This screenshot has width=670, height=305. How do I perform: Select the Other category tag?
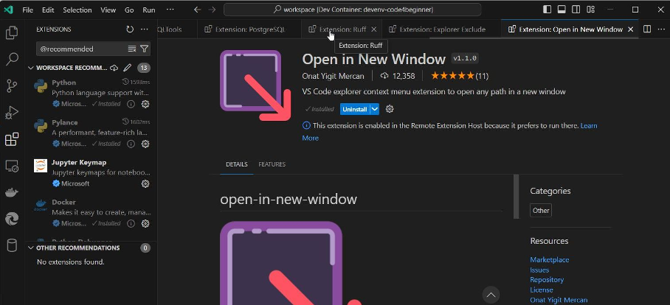click(x=541, y=210)
